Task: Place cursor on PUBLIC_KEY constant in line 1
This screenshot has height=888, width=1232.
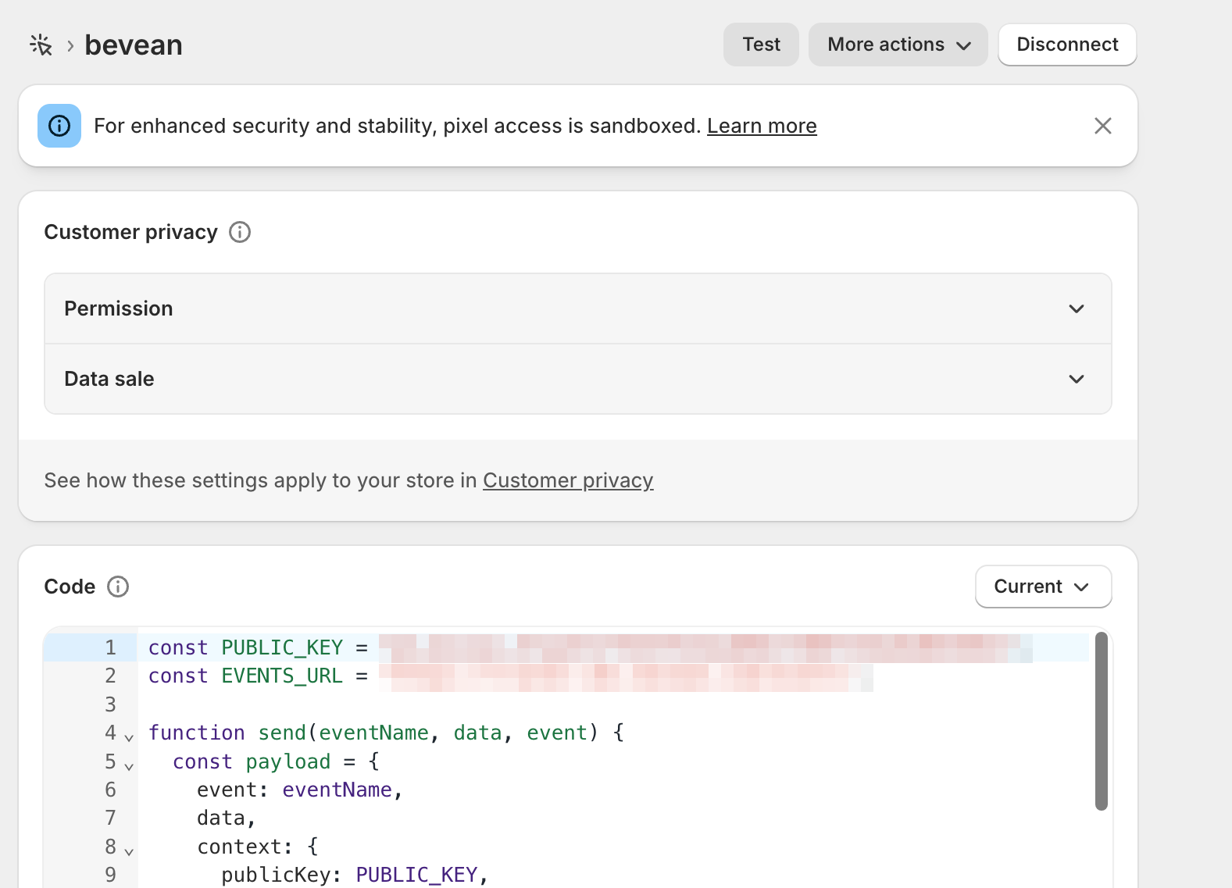Action: (x=282, y=647)
